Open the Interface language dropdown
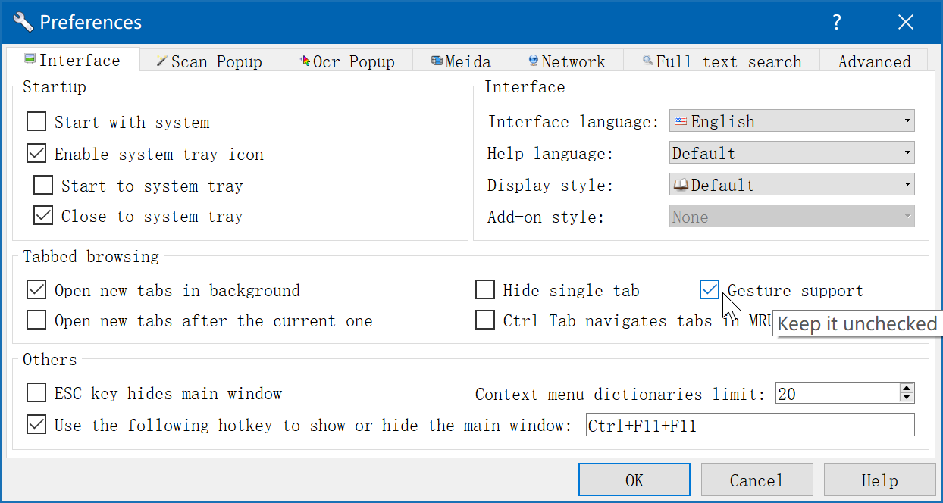Image resolution: width=943 pixels, height=503 pixels. 906,120
